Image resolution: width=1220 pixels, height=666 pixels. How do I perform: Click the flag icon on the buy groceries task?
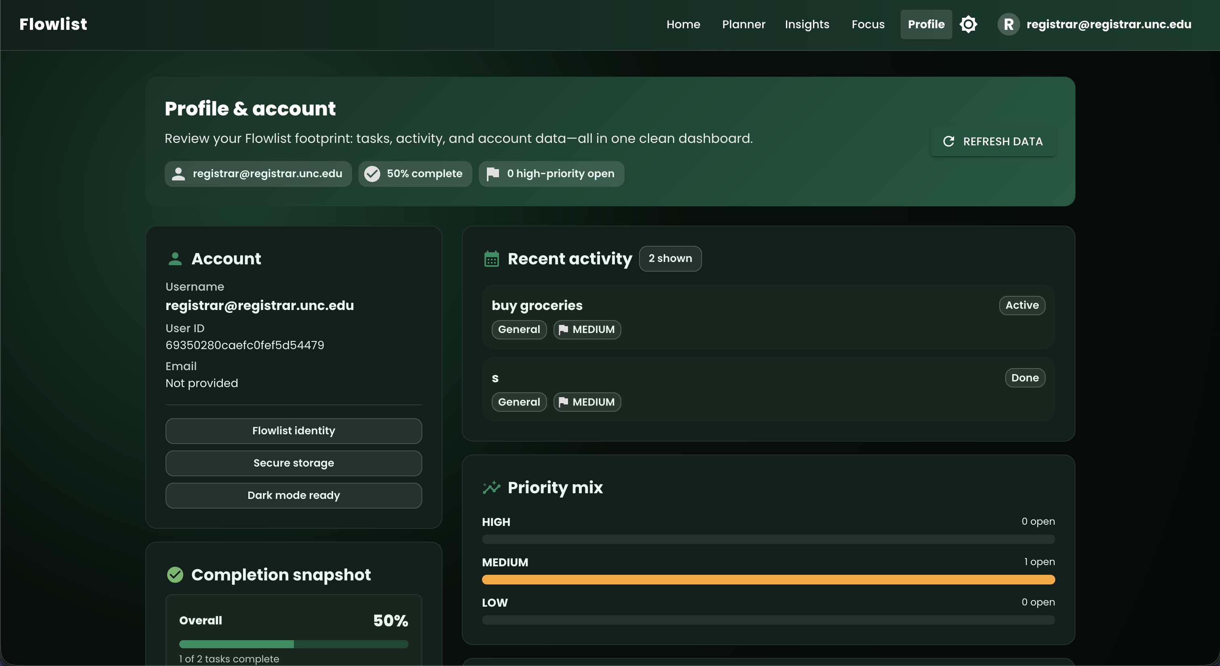coord(564,330)
